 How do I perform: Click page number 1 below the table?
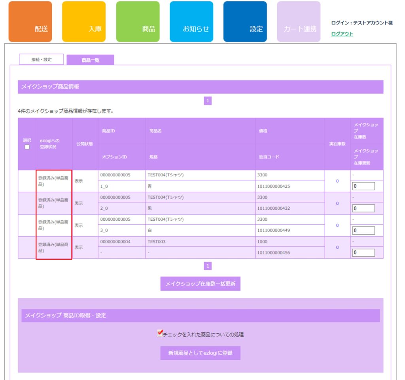208,266
